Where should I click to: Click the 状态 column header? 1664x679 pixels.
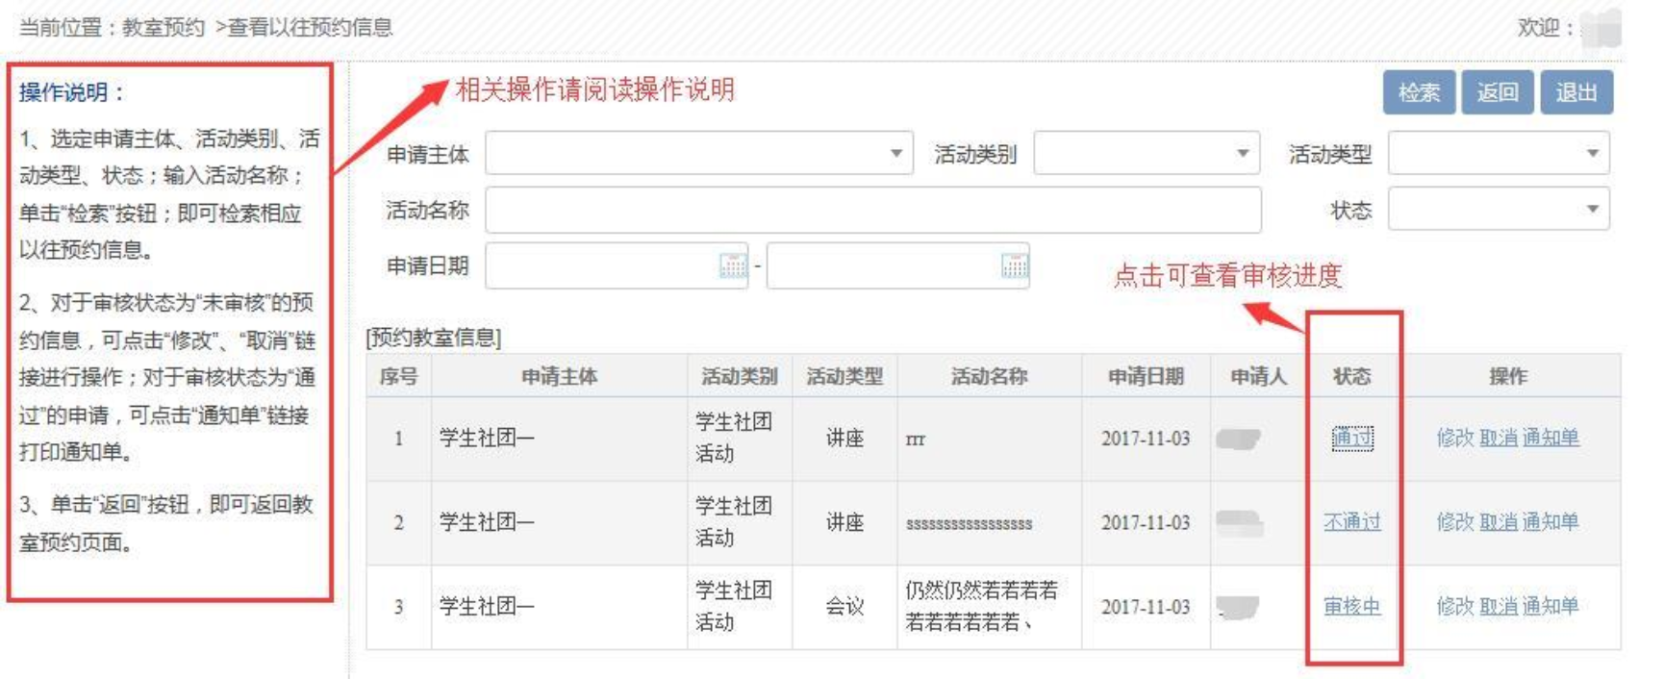[1351, 376]
